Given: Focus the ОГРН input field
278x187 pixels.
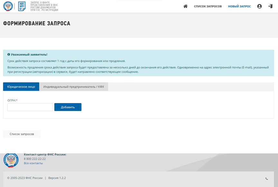Looking at the screenshot, I should [30, 107].
